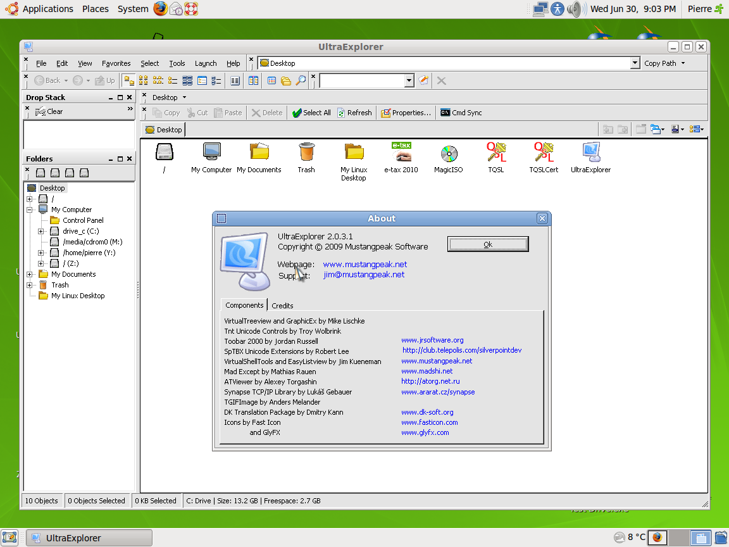Open the Favorites menu
729x547 pixels.
[x=116, y=63]
